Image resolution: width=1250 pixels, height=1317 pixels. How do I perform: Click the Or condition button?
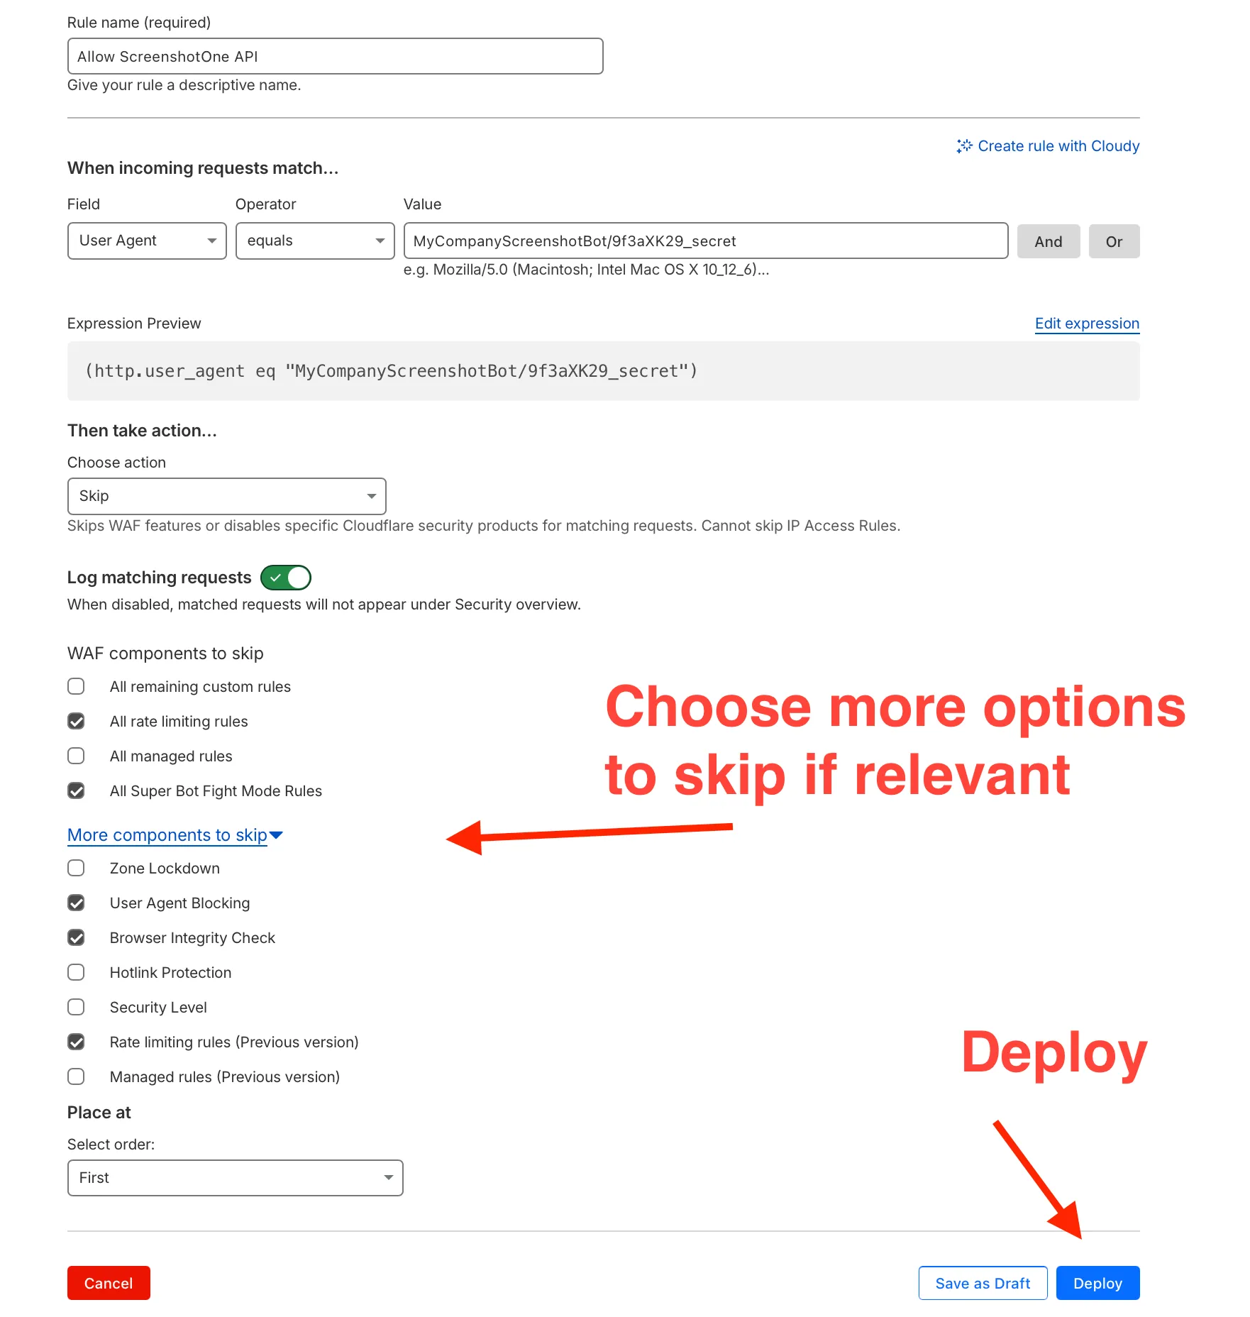pos(1113,241)
